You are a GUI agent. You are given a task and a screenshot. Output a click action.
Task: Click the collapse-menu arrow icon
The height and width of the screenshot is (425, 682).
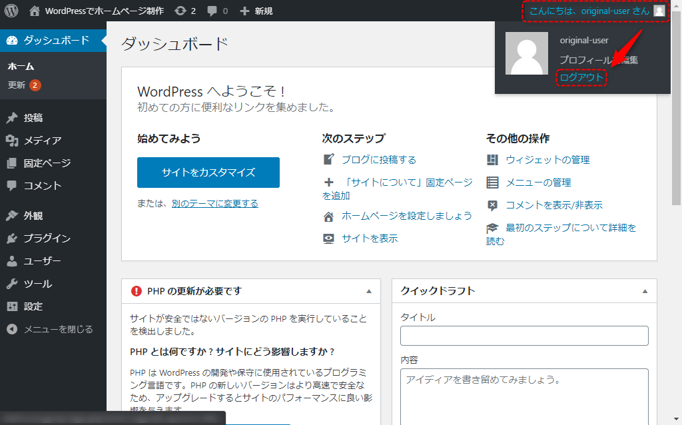[12, 329]
